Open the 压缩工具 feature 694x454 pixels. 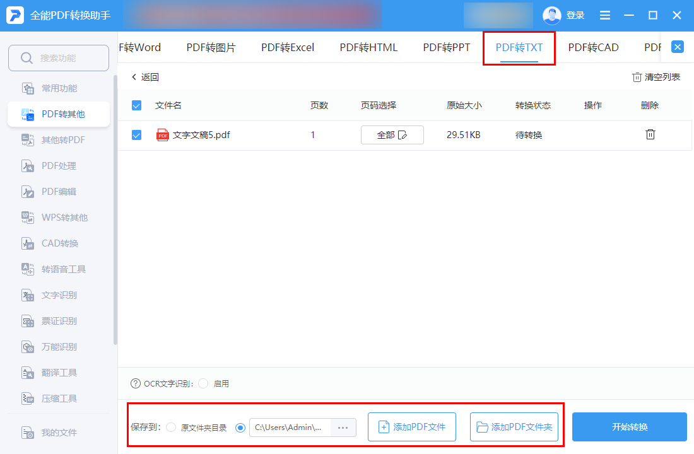point(58,398)
